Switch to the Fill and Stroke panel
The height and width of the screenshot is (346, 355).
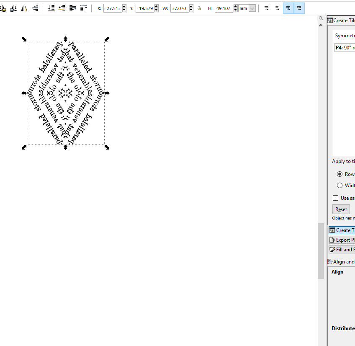point(341,249)
